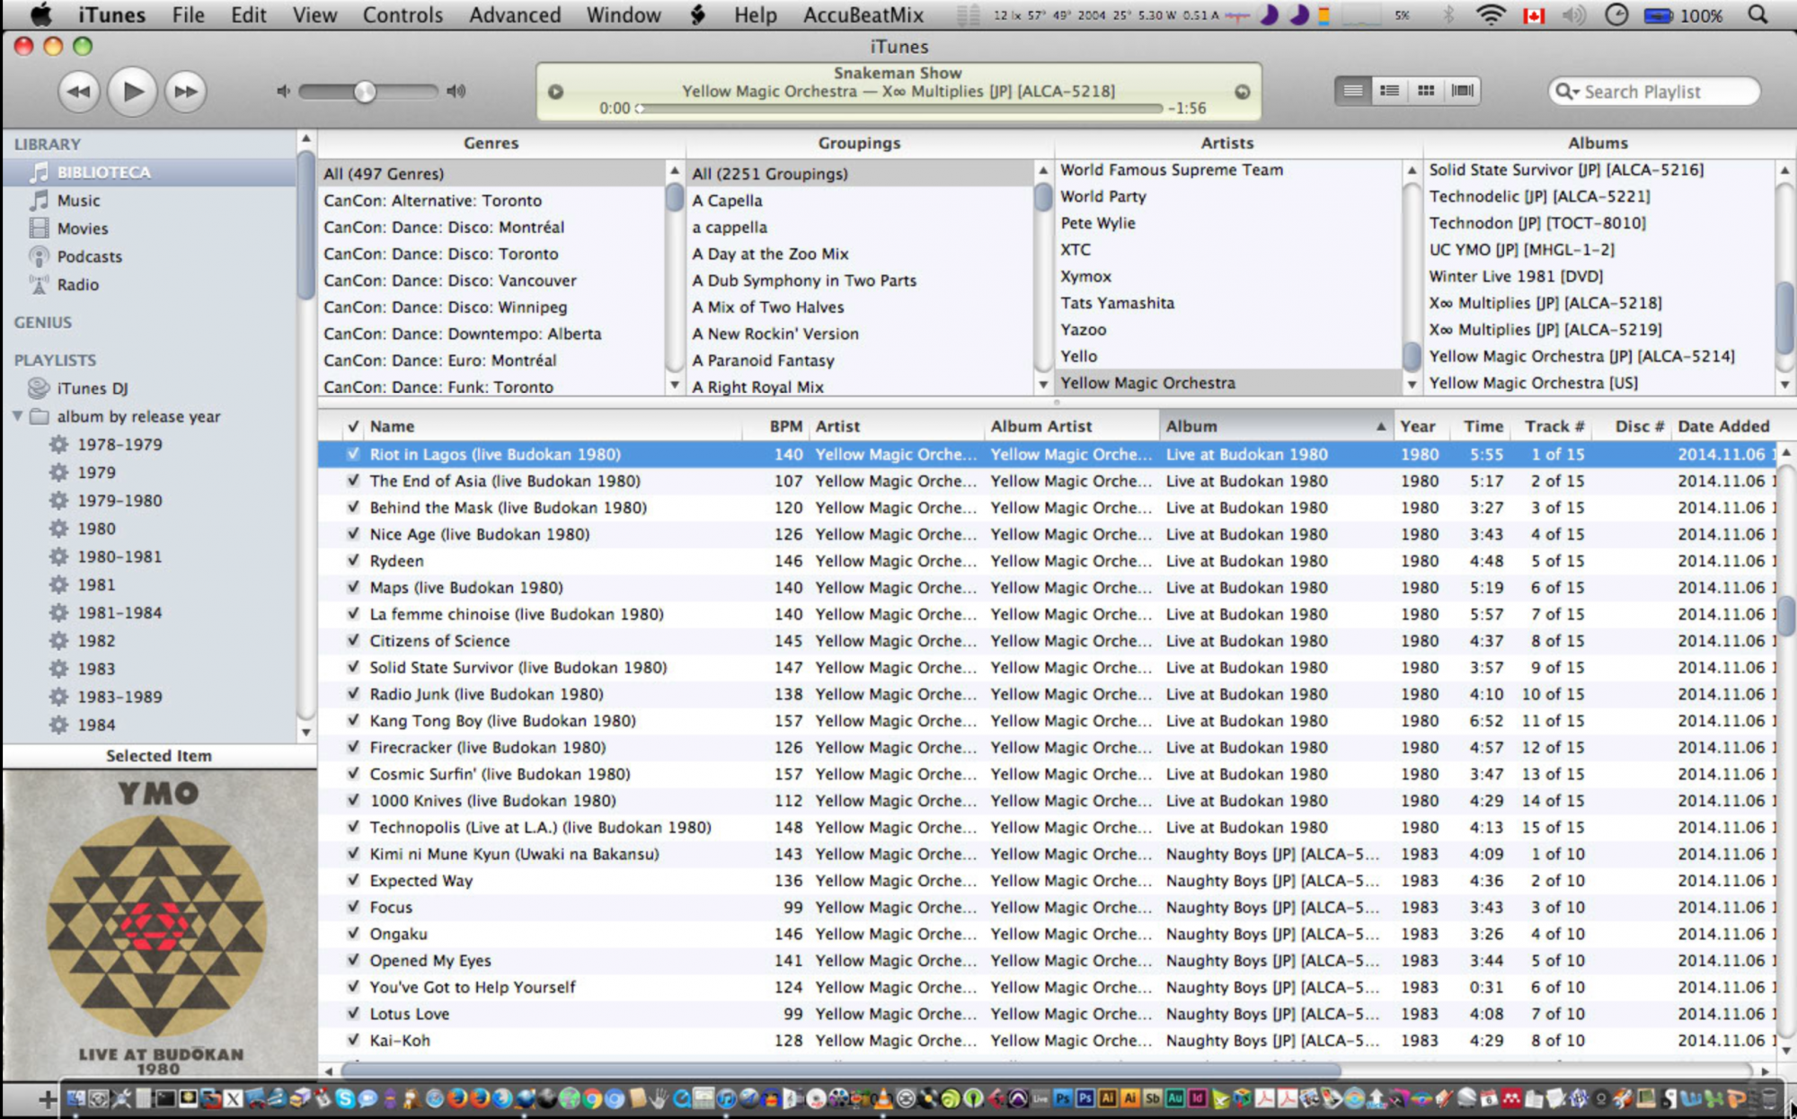Click left circular button in track display
The image size is (1797, 1119).
(556, 92)
